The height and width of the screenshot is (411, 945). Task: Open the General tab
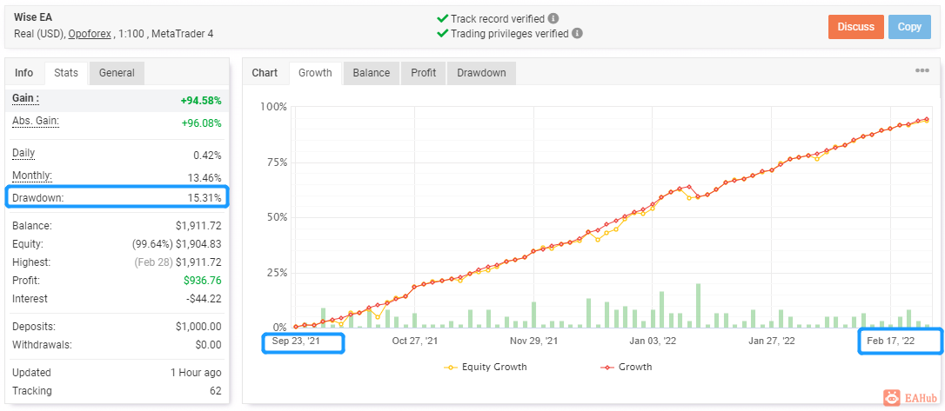(117, 73)
